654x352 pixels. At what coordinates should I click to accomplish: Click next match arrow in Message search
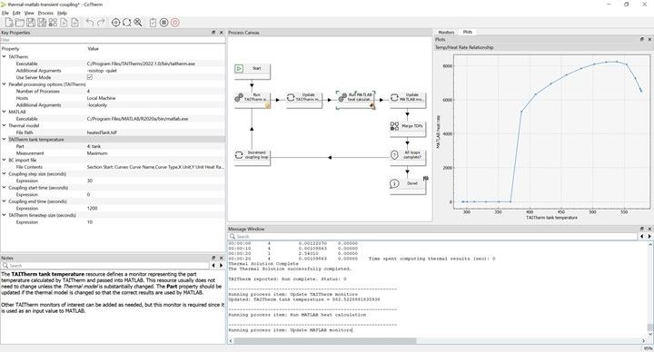[649, 236]
